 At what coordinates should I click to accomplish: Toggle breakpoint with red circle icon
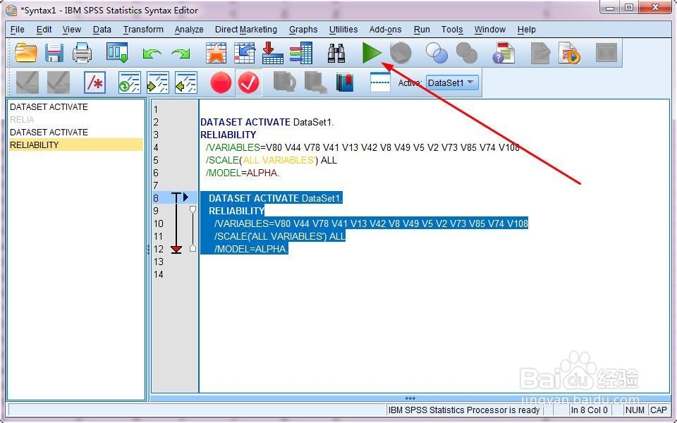(221, 82)
